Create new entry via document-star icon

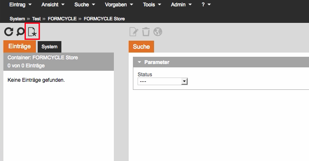32,32
